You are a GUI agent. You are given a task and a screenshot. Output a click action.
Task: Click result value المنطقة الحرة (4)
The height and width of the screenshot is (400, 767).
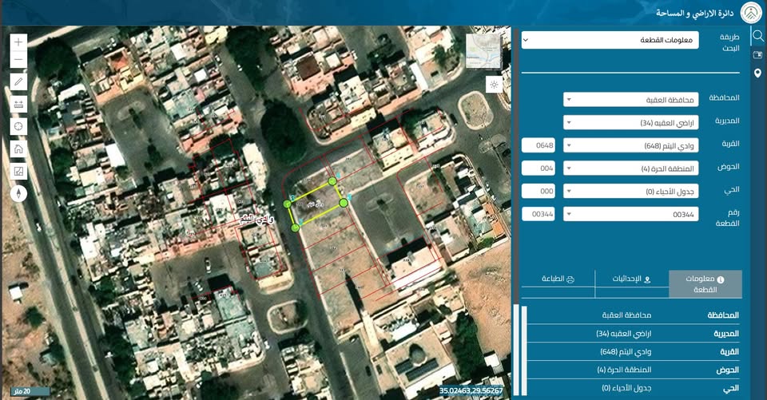624,370
